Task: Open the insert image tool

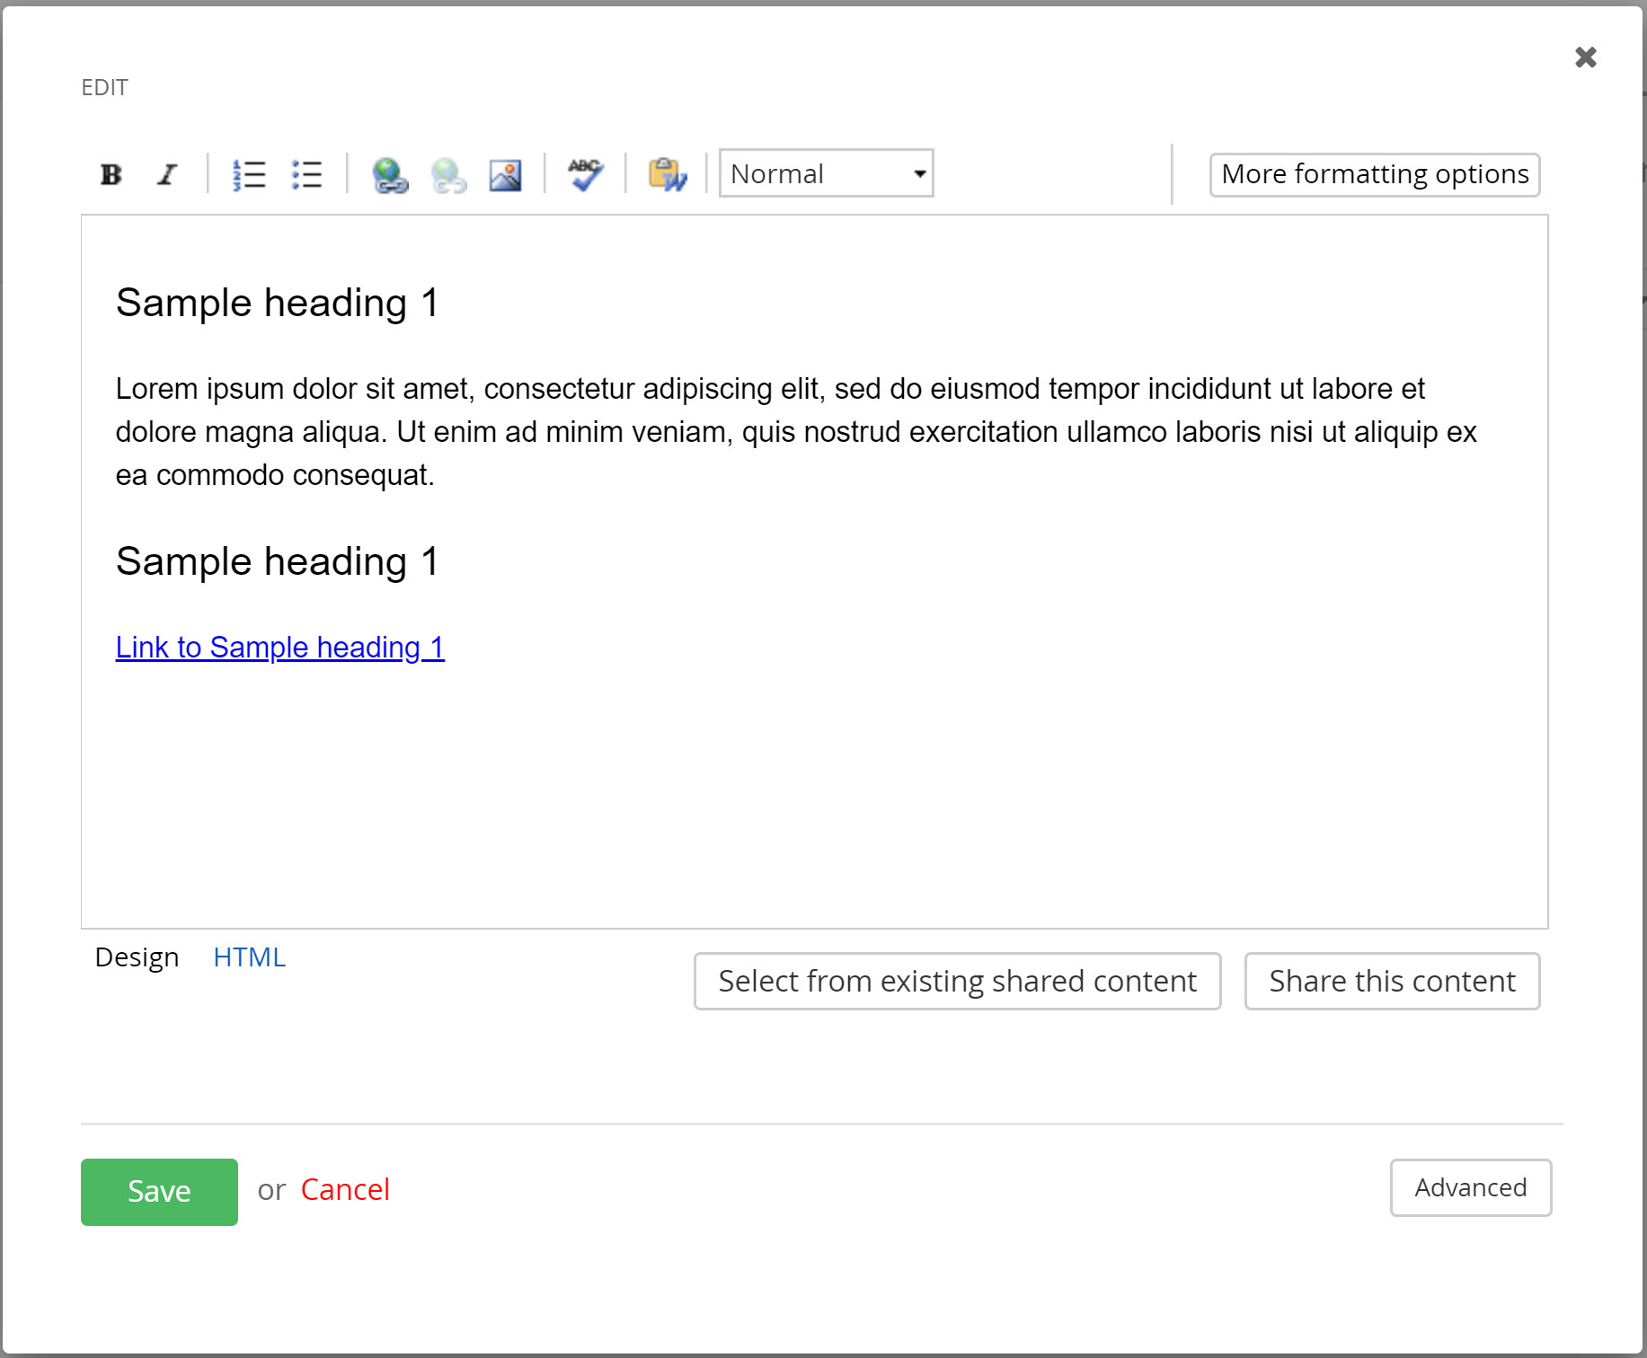Action: tap(505, 175)
